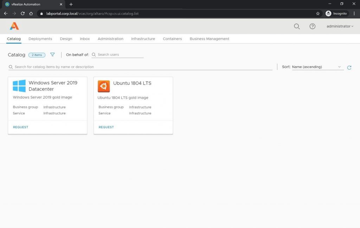The image size is (360, 228).
Task: Click the 2 items count badge
Action: click(37, 55)
